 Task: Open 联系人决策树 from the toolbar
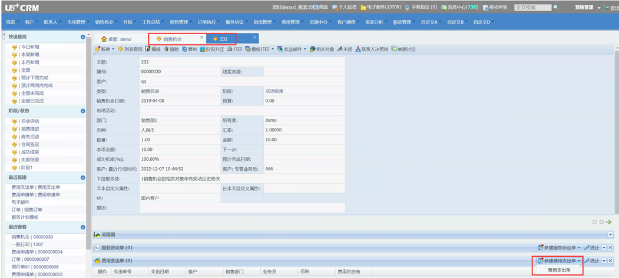tap(372, 49)
